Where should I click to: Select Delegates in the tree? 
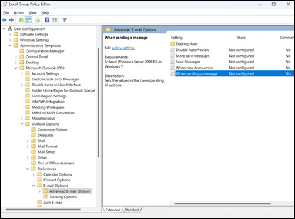[45, 135]
